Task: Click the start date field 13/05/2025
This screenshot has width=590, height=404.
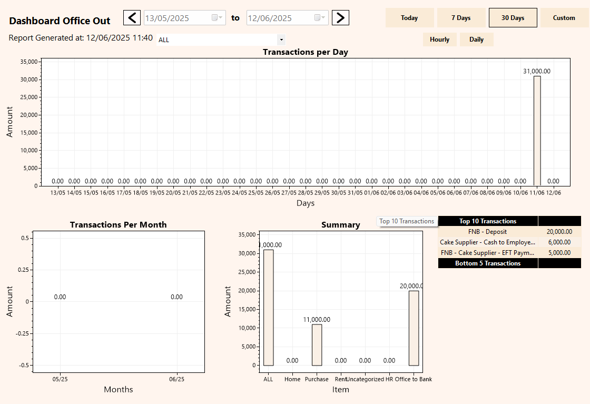Action: click(x=185, y=18)
